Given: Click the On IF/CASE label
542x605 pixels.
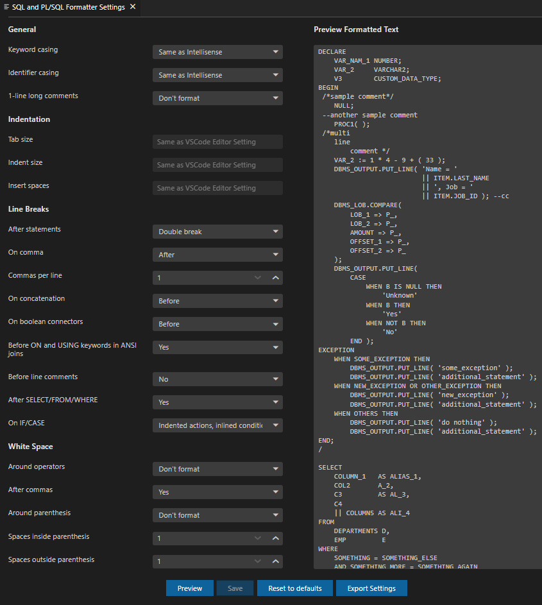Looking at the screenshot, I should (x=26, y=423).
